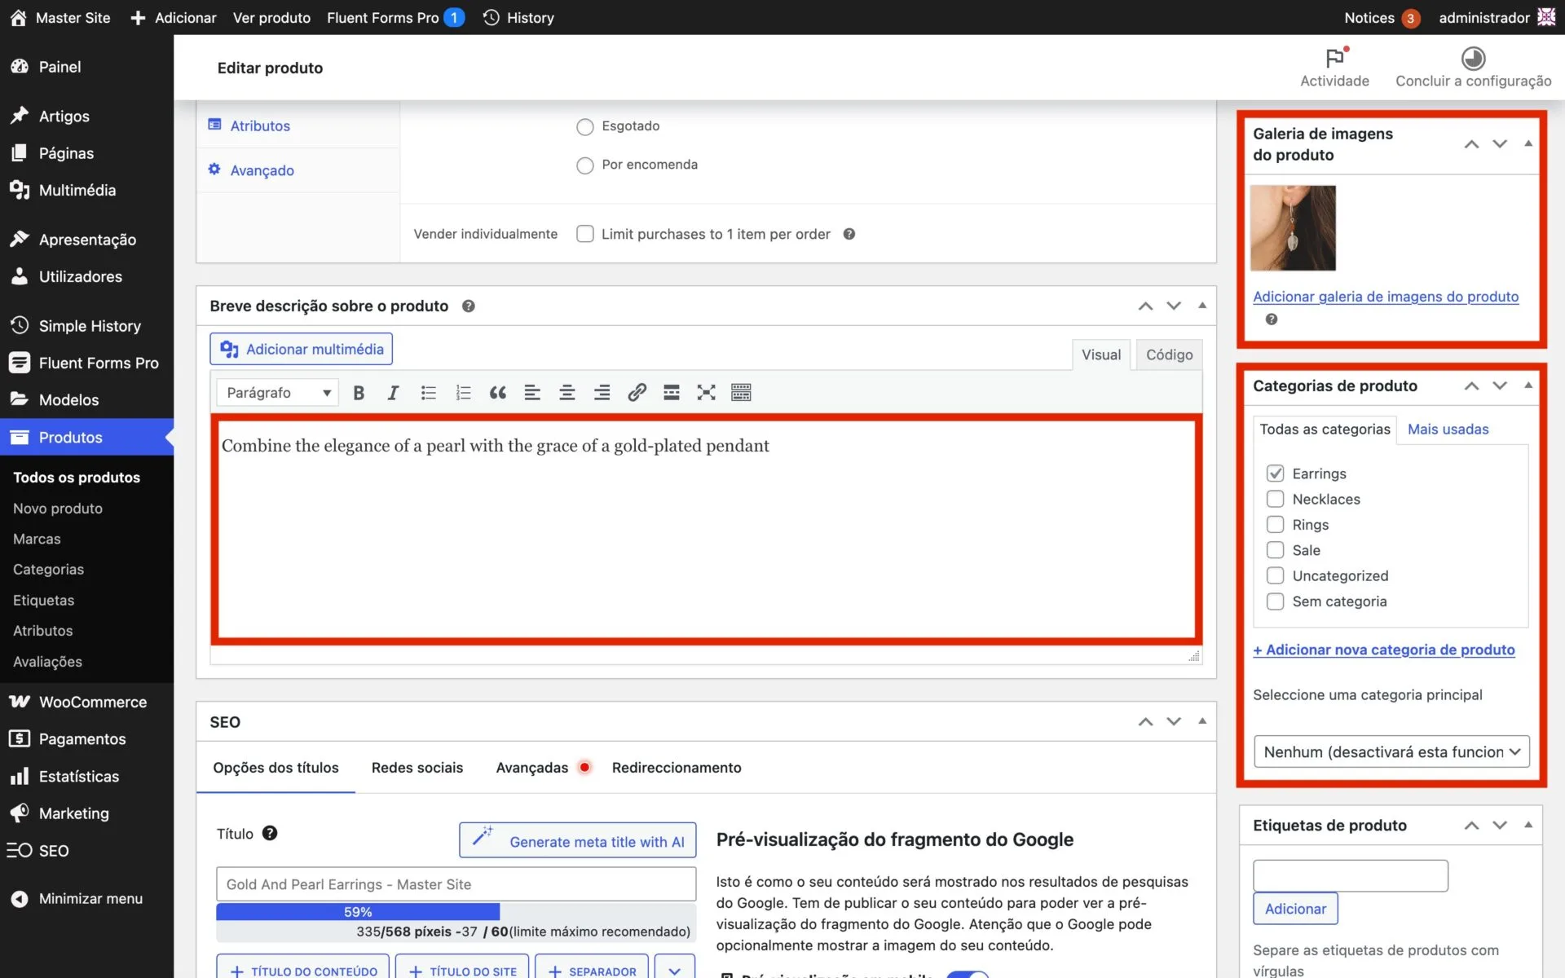Click the bulleted list icon
The height and width of the screenshot is (978, 1565).
pos(428,393)
